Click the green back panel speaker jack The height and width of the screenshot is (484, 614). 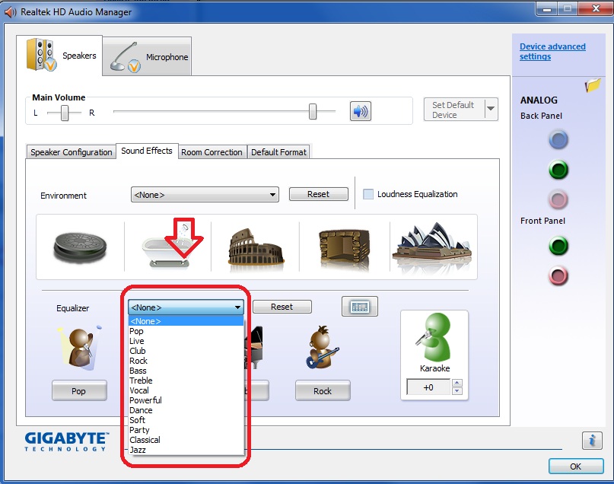(558, 170)
